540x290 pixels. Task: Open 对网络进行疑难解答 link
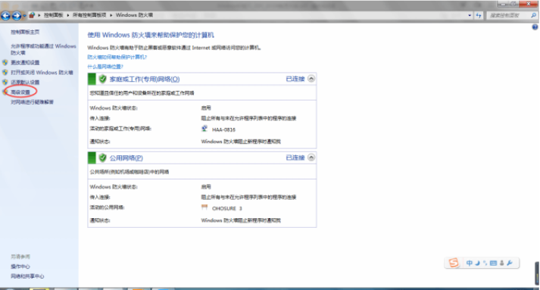pos(32,102)
